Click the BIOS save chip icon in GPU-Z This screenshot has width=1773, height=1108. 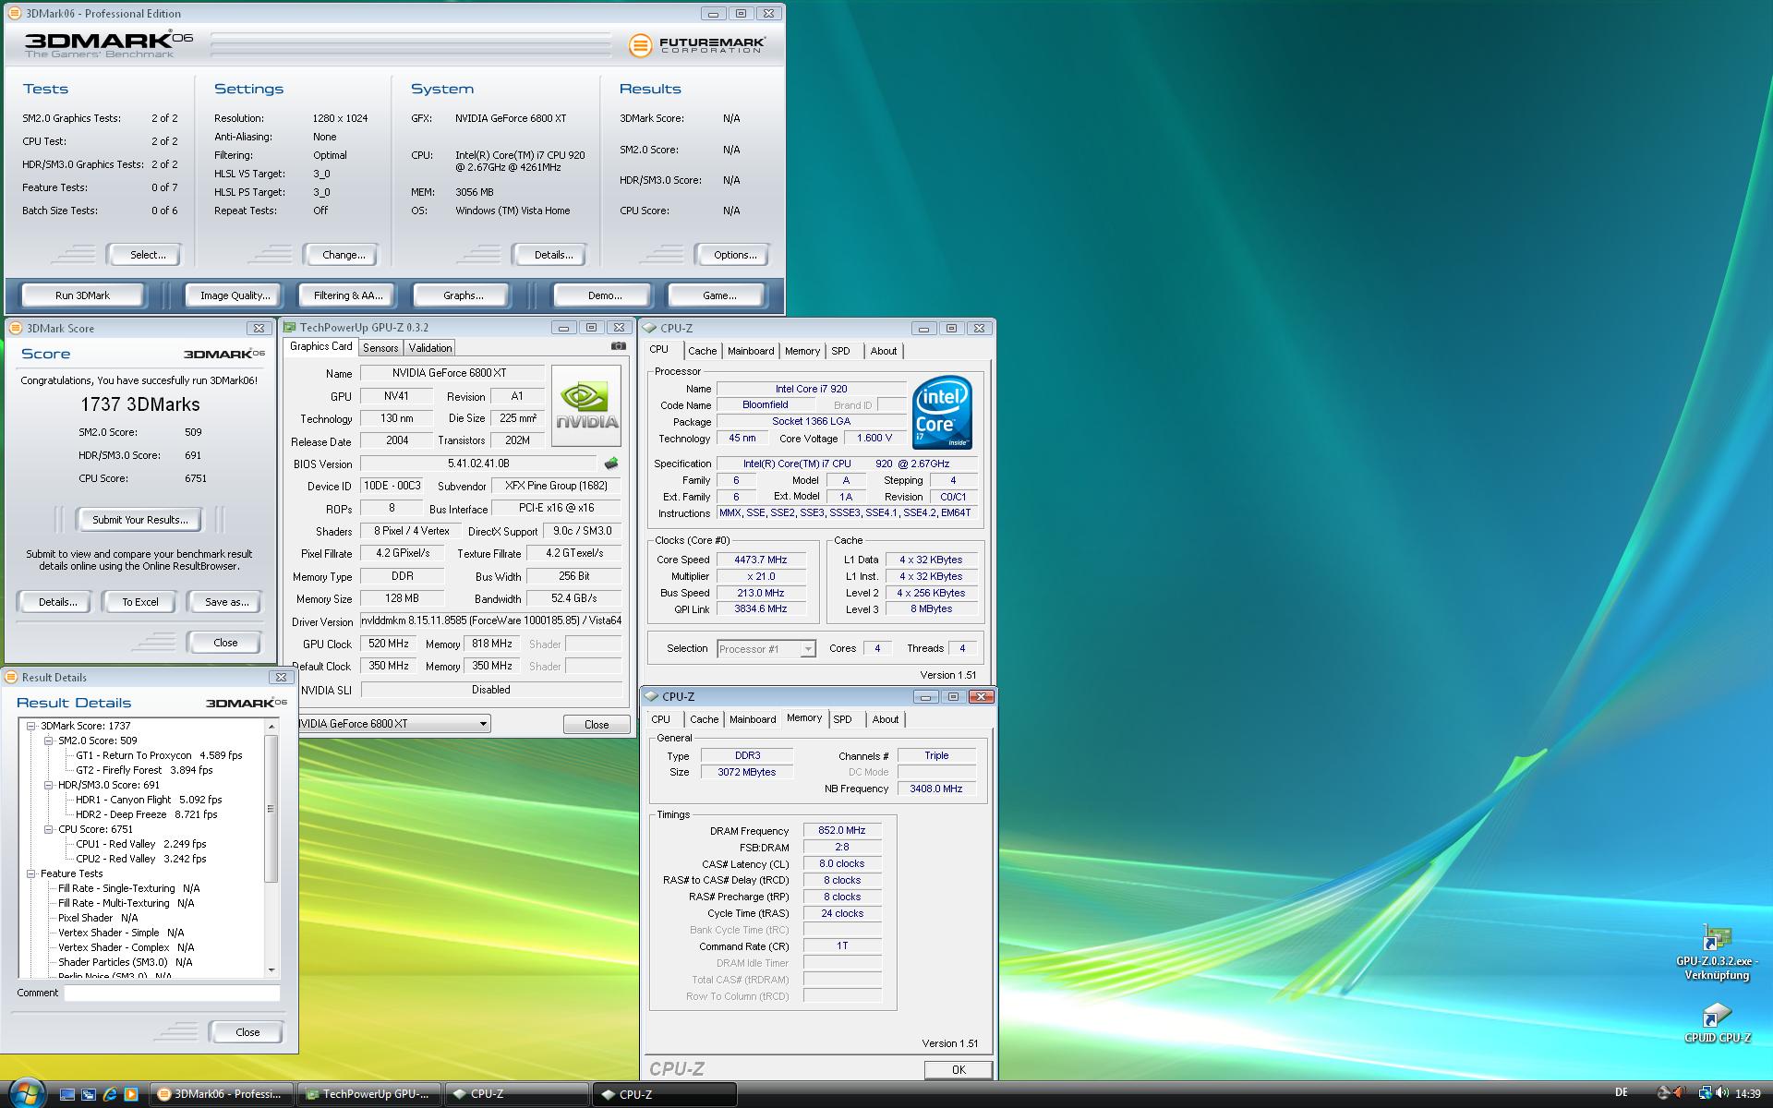pos(610,464)
